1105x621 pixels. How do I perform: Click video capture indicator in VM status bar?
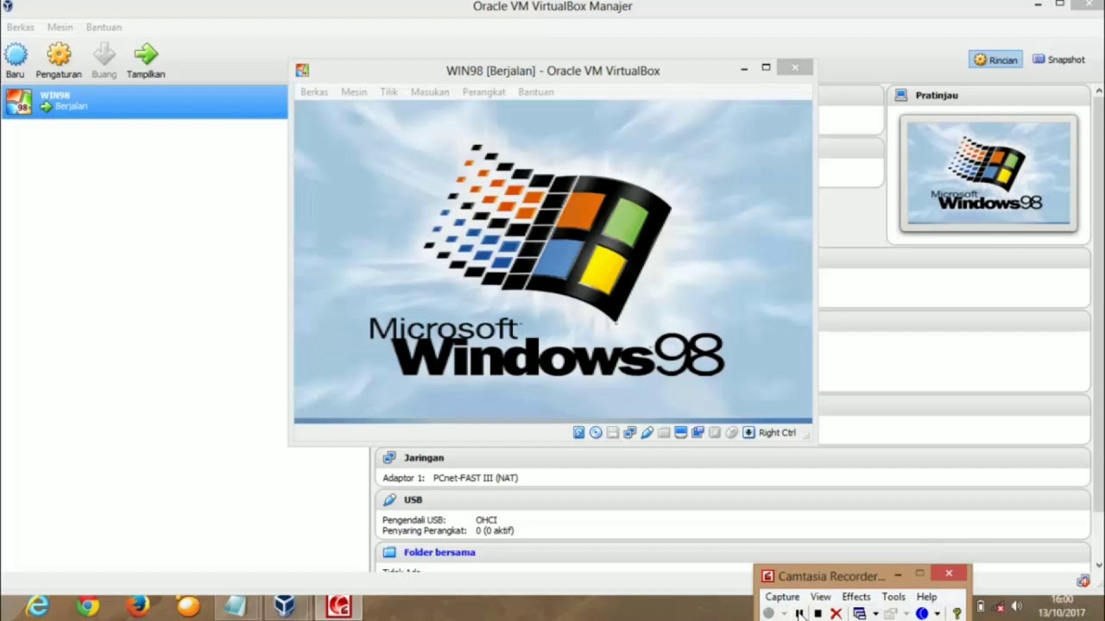[x=698, y=432]
